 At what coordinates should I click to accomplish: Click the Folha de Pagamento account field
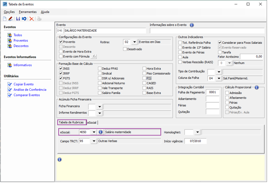213,92
